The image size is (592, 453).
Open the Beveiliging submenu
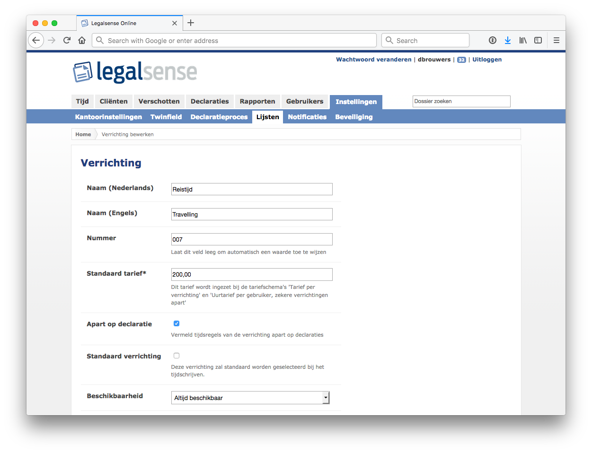click(354, 117)
